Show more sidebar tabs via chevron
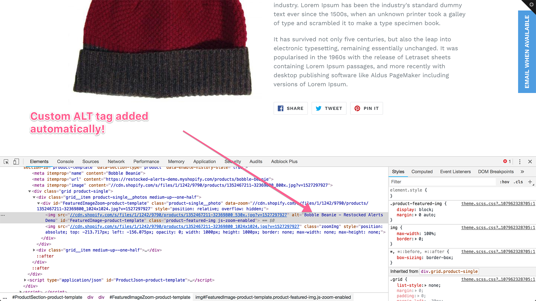This screenshot has width=536, height=301. [x=522, y=172]
